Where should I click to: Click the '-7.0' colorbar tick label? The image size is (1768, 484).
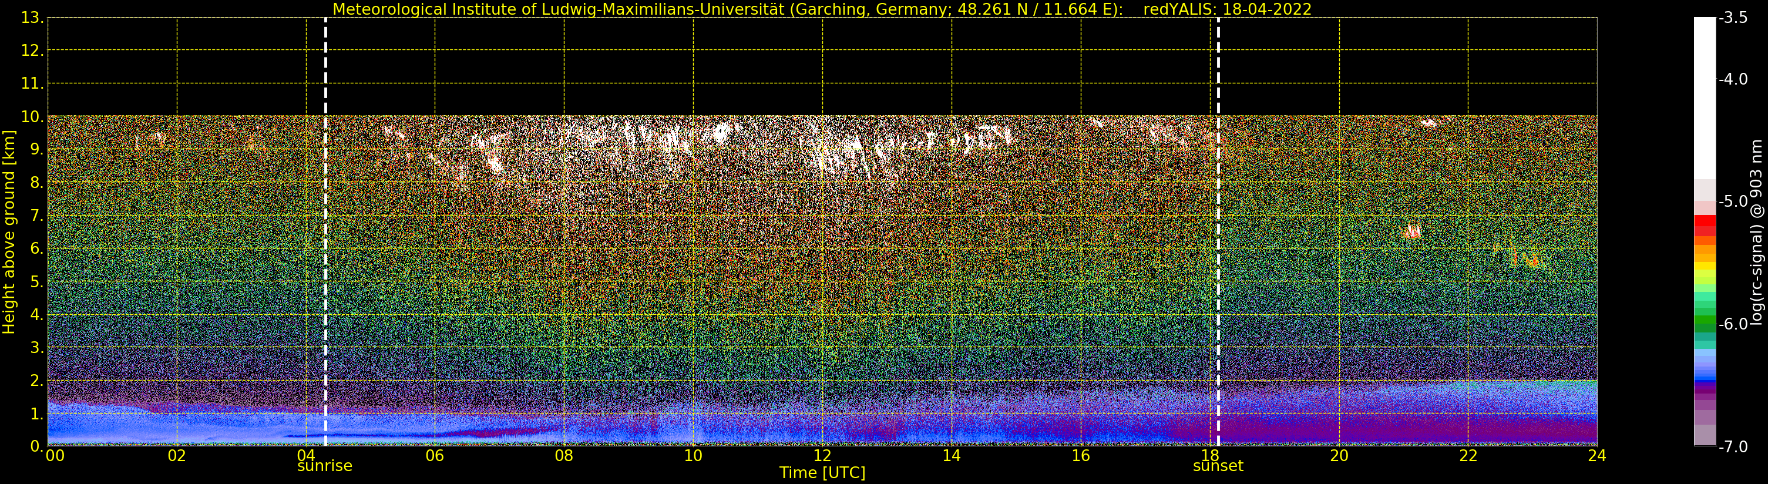coord(1733,447)
